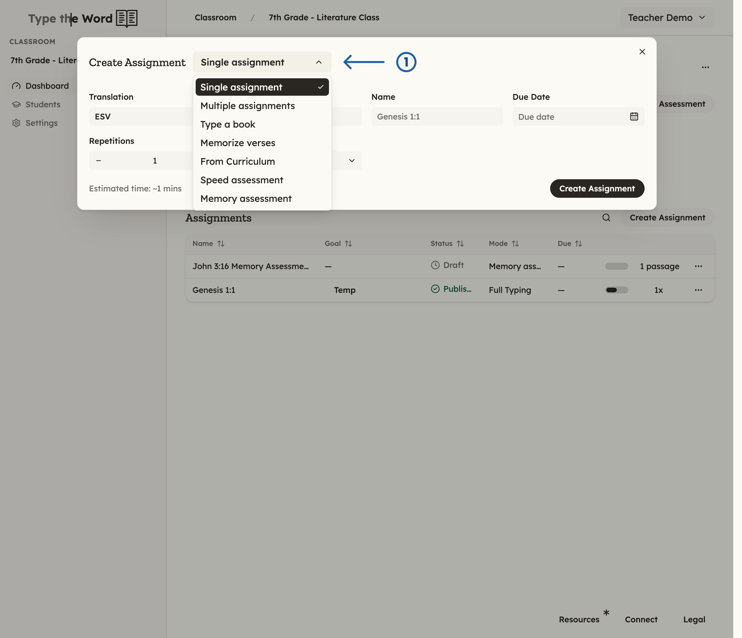
Task: Click the search icon next to Assignments
Action: 606,217
